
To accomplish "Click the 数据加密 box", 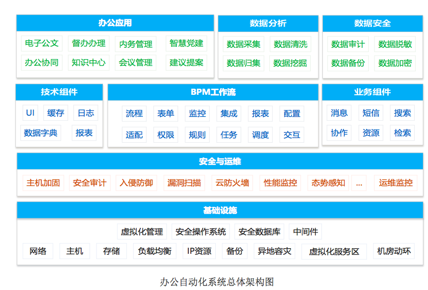I will 395,63.
